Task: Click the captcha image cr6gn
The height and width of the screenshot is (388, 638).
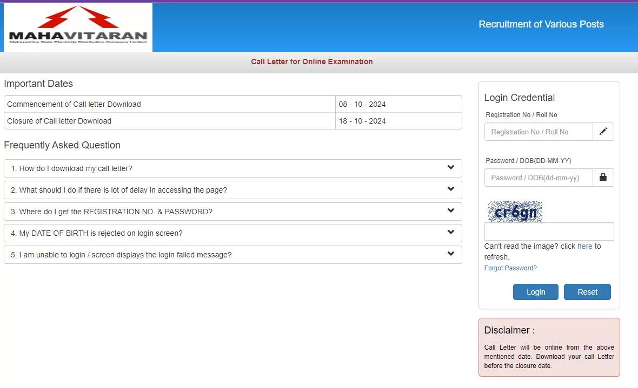Action: tap(515, 212)
